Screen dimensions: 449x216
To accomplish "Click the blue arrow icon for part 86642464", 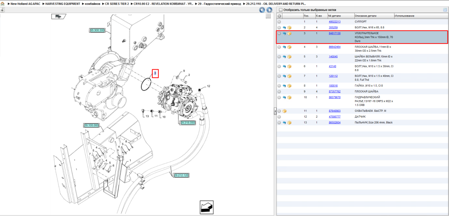I will point(284,47).
